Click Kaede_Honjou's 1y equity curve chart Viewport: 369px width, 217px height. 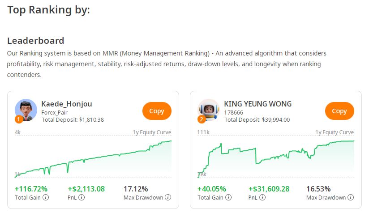click(x=93, y=157)
